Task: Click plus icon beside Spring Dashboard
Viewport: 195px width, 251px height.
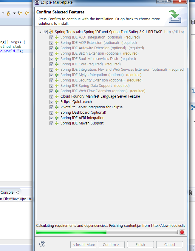Action: pos(57,113)
